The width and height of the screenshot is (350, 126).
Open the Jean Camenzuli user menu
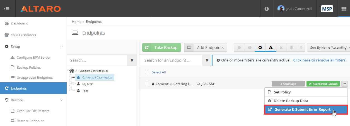click(295, 9)
